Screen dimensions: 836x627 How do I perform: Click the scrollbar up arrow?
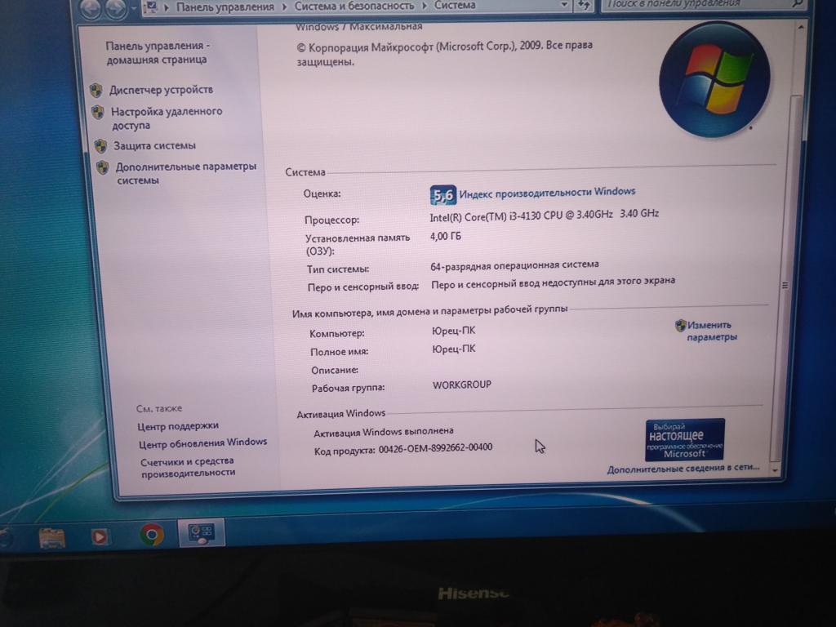800,27
